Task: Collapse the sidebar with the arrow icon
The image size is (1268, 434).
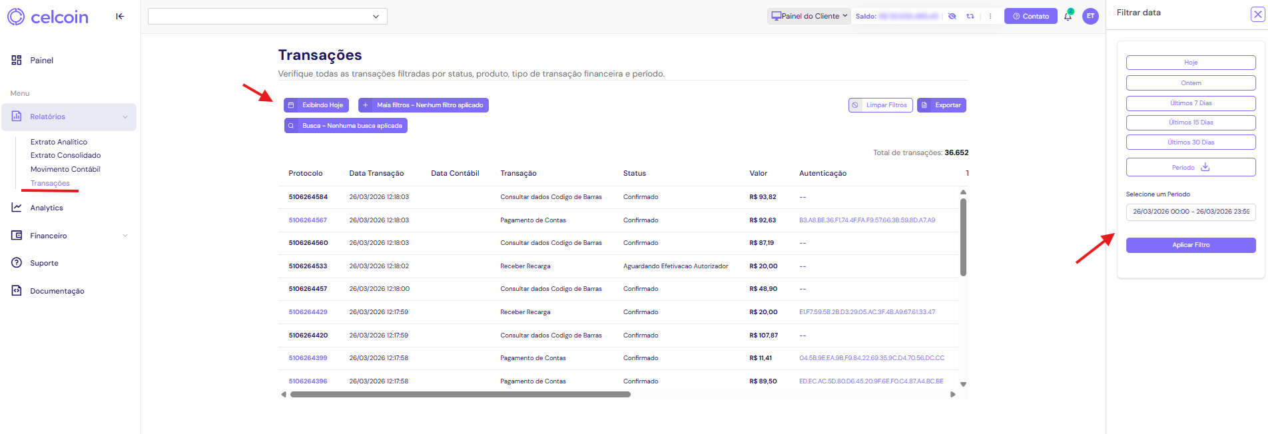Action: (x=120, y=17)
